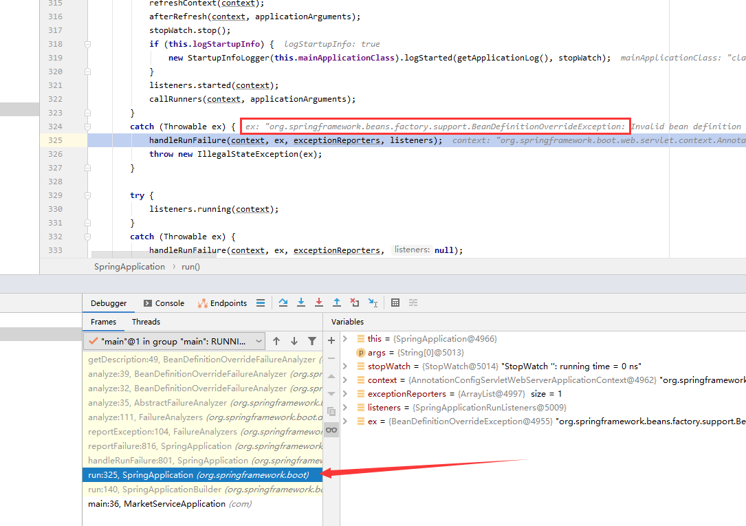Click the Run to Cursor icon

[373, 303]
